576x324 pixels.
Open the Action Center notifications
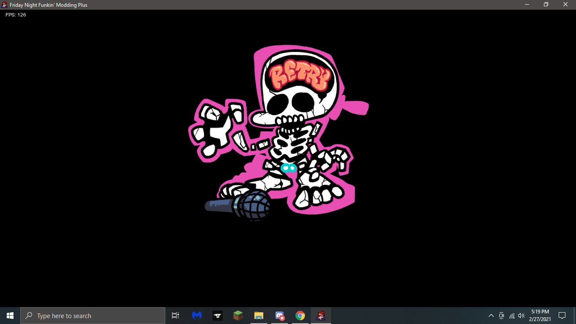tap(562, 315)
